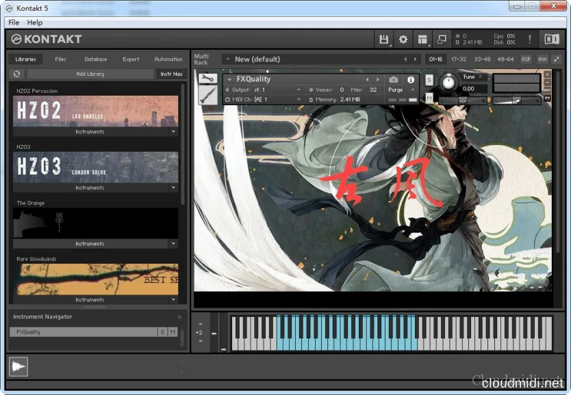Click the workspace layout icon in the toolbar
Image resolution: width=571 pixels, height=395 pixels.
(x=422, y=39)
